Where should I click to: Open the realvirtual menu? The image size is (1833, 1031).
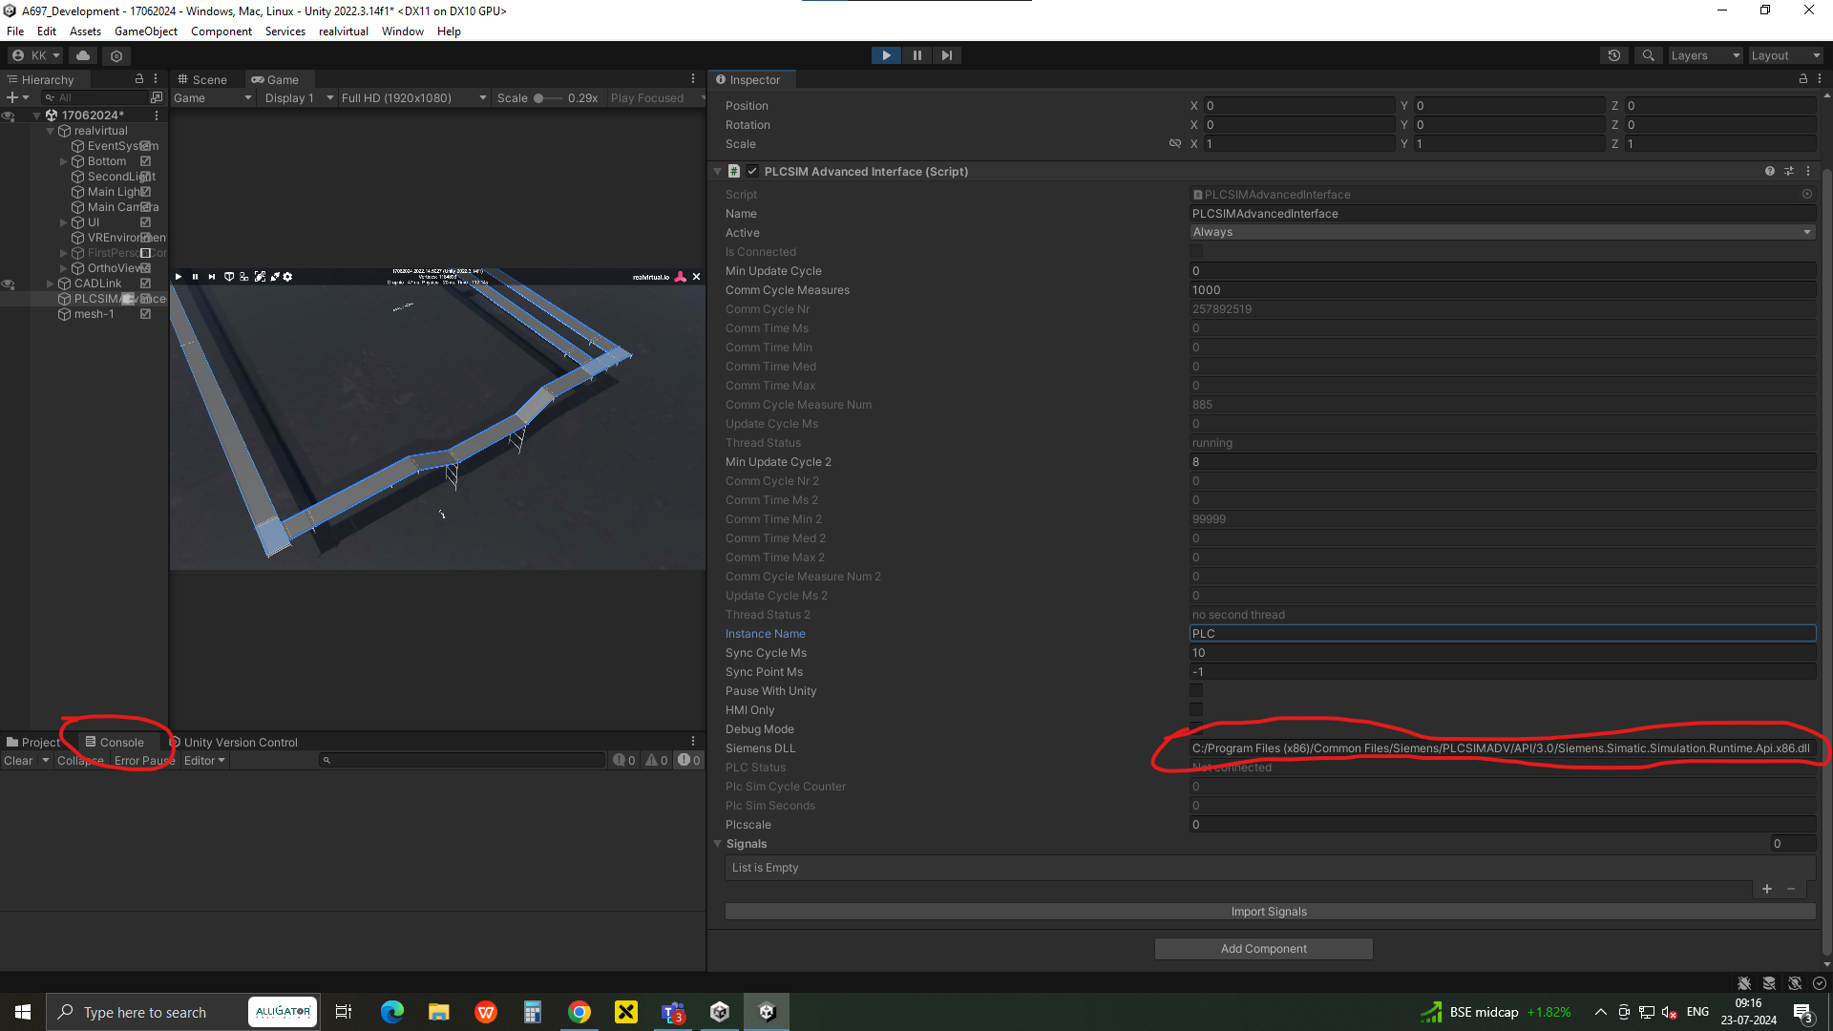pos(344,32)
